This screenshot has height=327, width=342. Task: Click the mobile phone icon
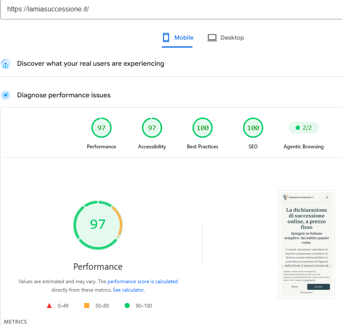tap(166, 38)
